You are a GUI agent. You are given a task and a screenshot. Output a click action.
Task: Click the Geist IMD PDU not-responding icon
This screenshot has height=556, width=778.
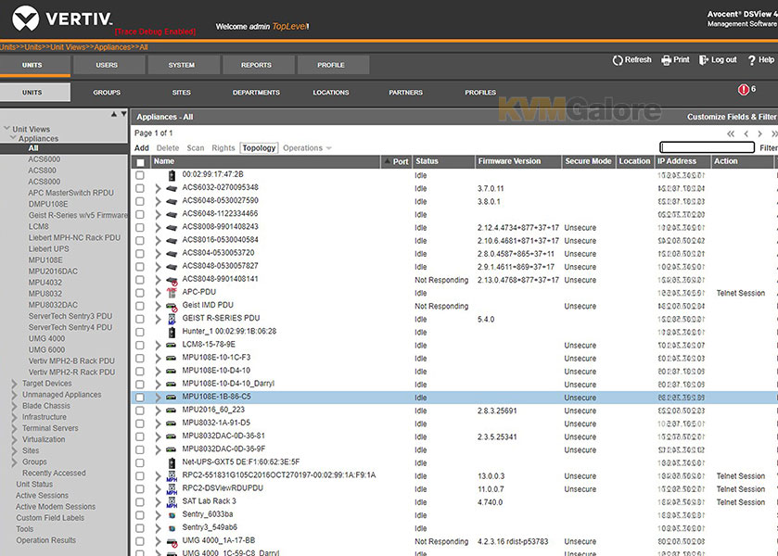(172, 307)
